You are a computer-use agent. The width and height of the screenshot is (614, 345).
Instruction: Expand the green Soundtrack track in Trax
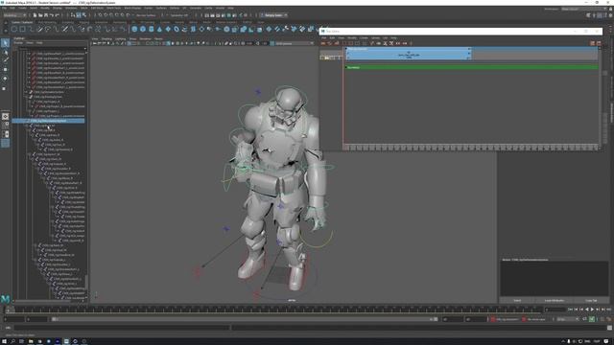pyautogui.click(x=346, y=67)
